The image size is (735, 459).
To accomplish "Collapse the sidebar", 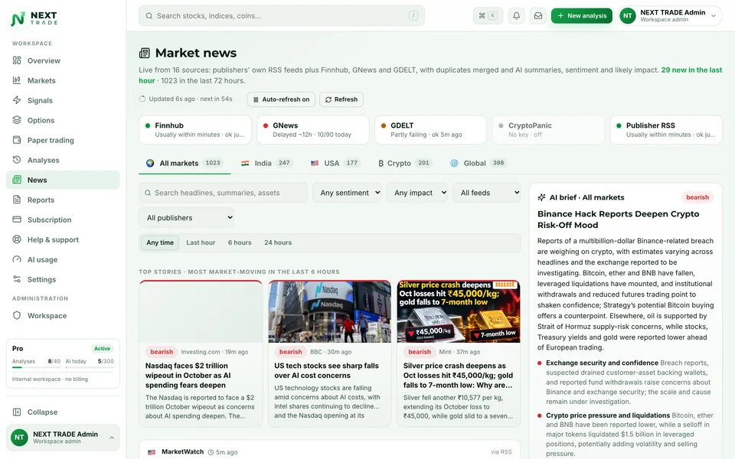I will (63, 412).
